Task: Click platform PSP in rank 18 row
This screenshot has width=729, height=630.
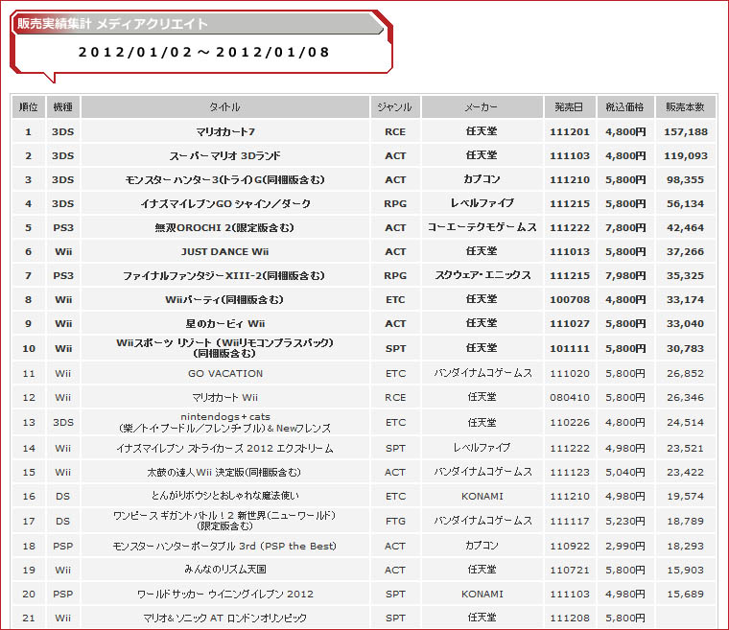Action: click(63, 546)
